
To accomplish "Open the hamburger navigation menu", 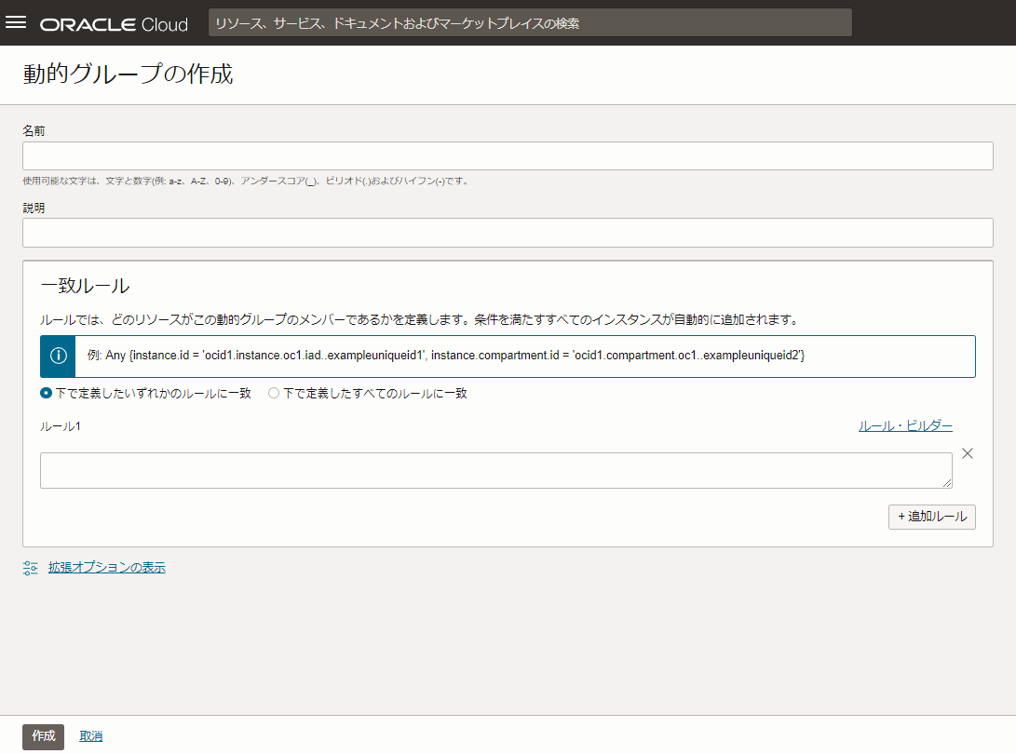I will pyautogui.click(x=16, y=22).
